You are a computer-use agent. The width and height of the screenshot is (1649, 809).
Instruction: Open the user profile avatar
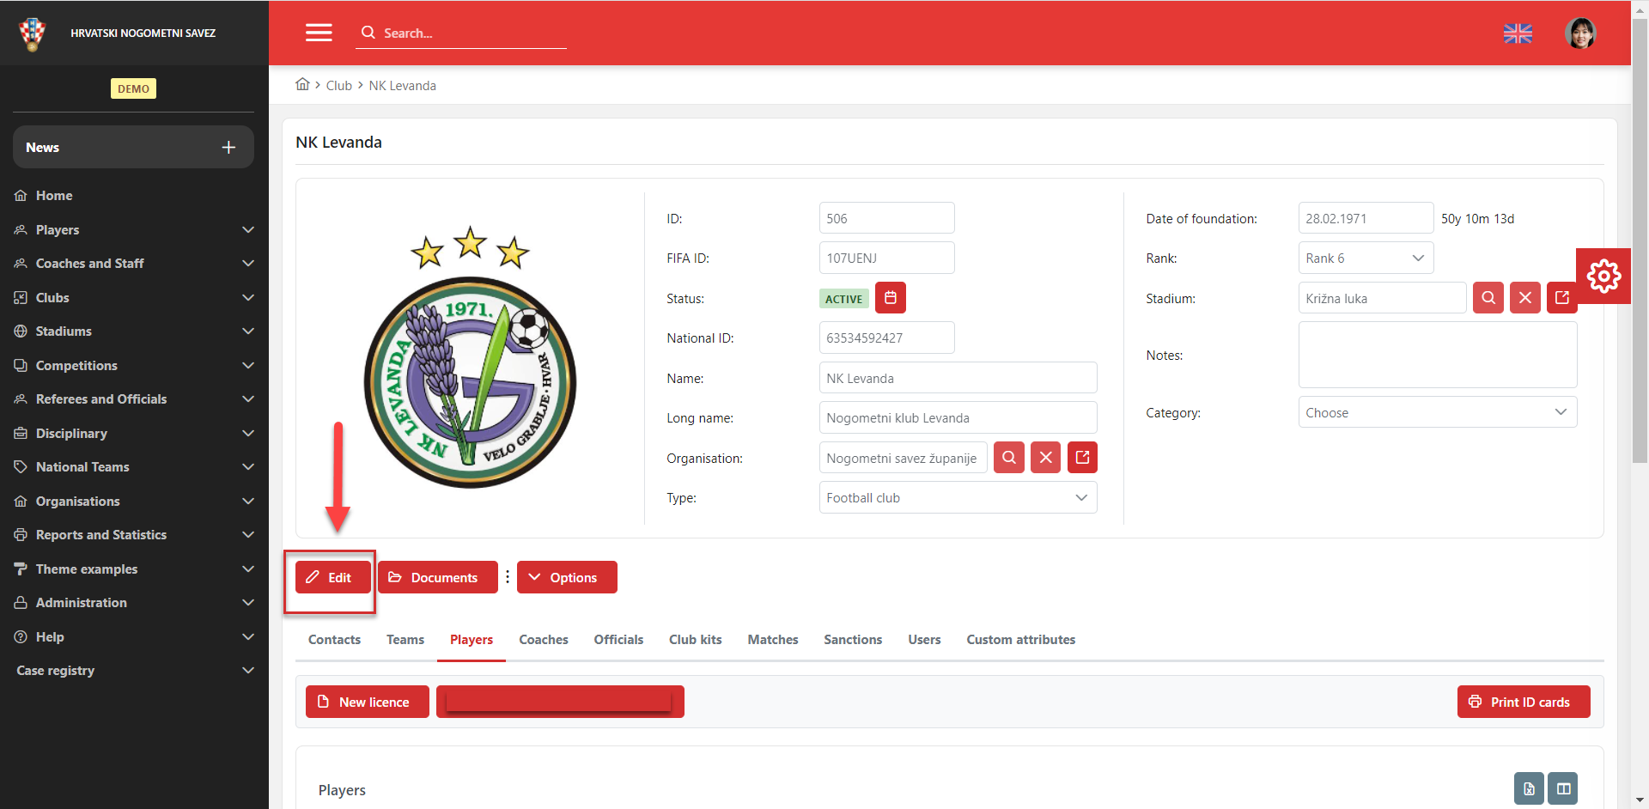tap(1579, 33)
